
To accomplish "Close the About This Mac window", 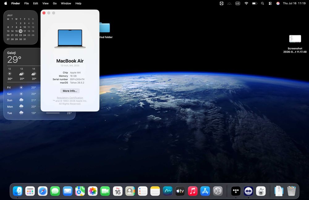I will pyautogui.click(x=44, y=13).
